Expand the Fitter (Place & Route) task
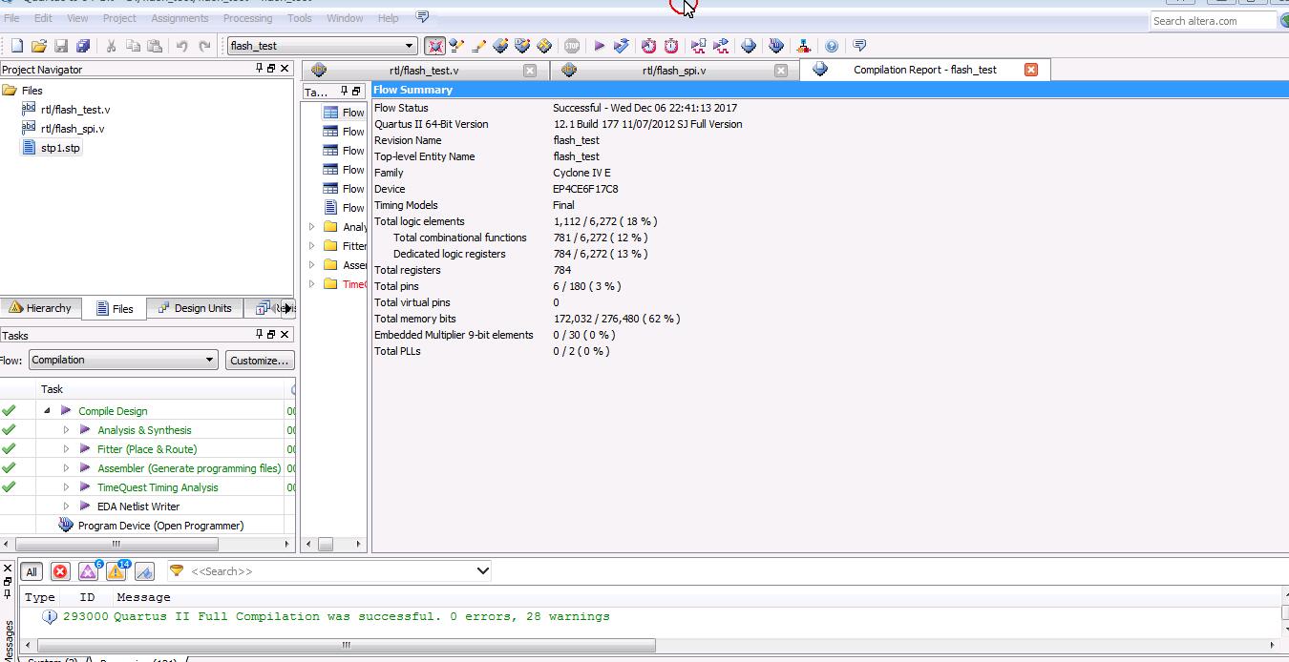 tap(66, 449)
